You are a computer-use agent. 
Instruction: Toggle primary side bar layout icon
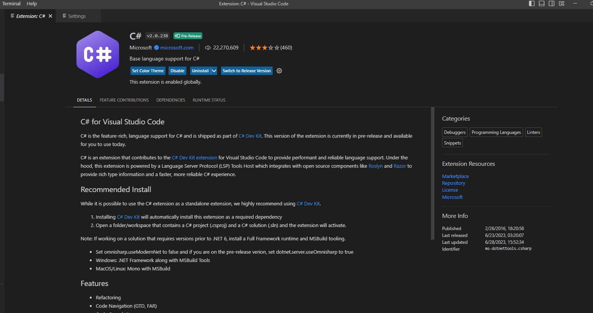532,3
